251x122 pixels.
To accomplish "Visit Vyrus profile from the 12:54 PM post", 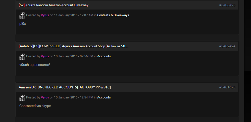I will (x=45, y=97).
